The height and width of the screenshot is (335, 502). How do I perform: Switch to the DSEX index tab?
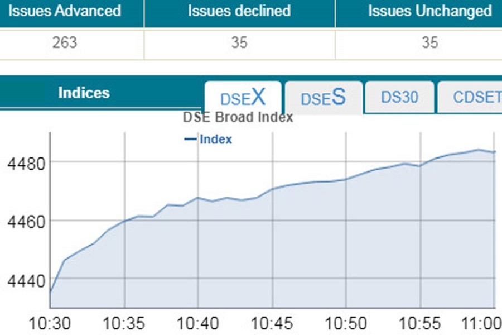click(x=243, y=98)
